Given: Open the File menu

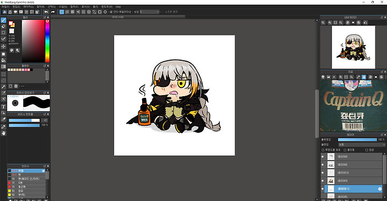Looking at the screenshot, I should (x=5, y=7).
